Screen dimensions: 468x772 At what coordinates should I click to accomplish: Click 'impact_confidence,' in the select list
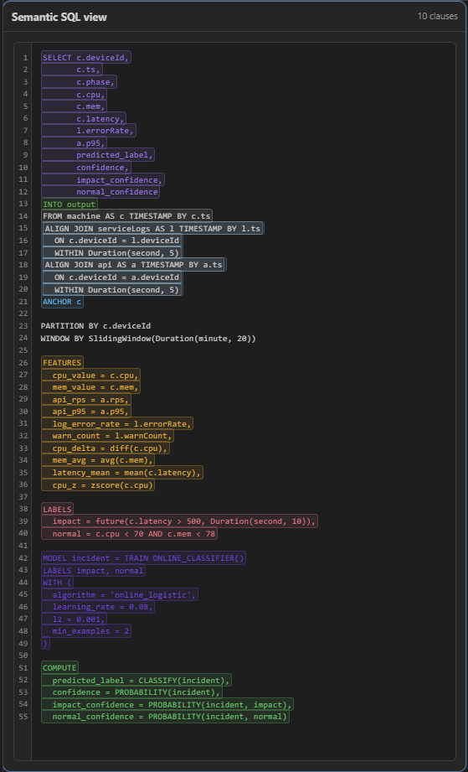103,179
